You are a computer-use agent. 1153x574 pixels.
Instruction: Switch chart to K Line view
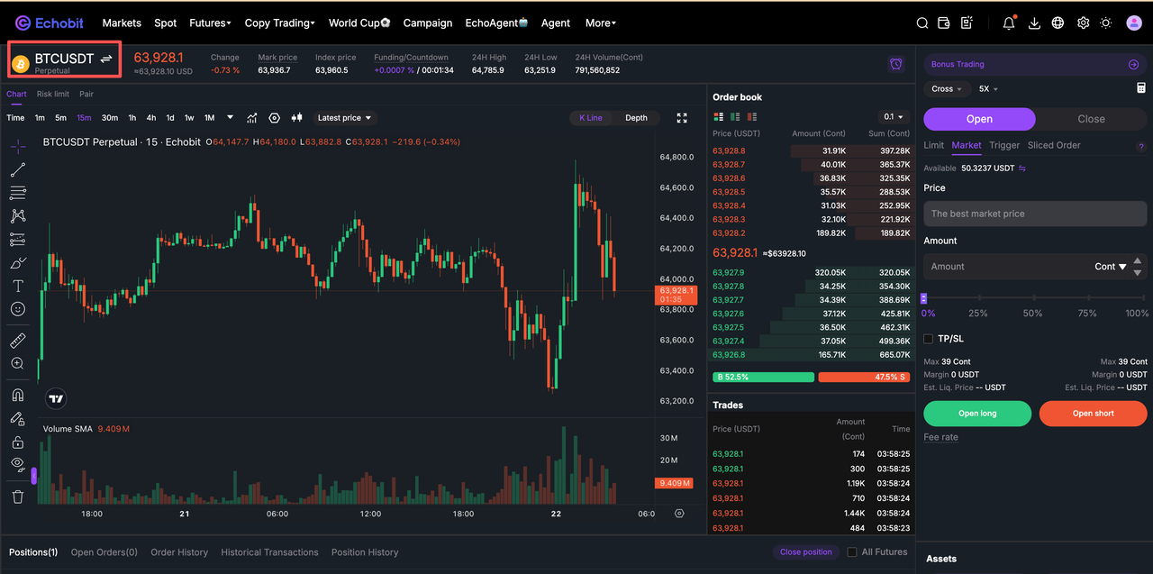[x=591, y=118]
